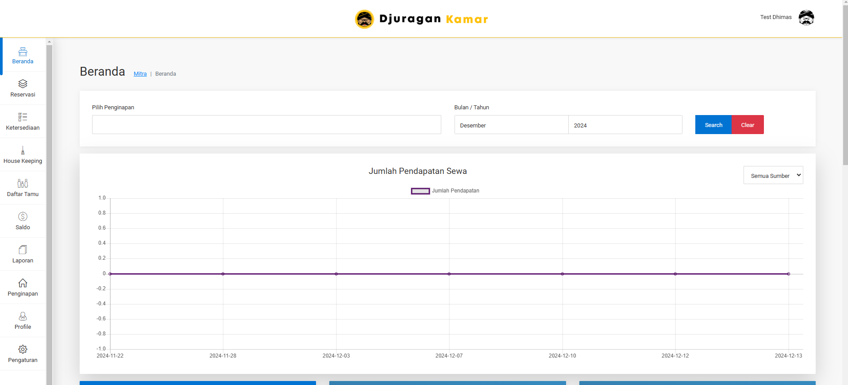Open the Penginapan house icon
Viewport: 848px width, 385px height.
tap(23, 283)
